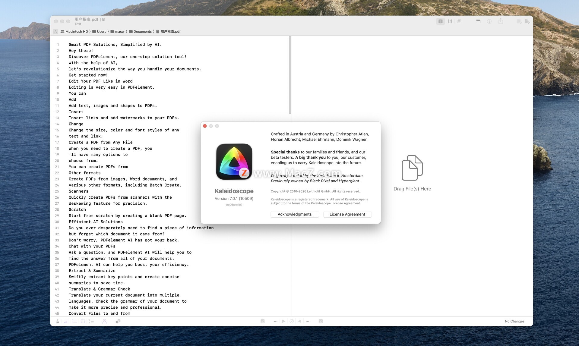This screenshot has height=346, width=579.
Task: Open the info inspector toolbar icon
Action: point(489,21)
